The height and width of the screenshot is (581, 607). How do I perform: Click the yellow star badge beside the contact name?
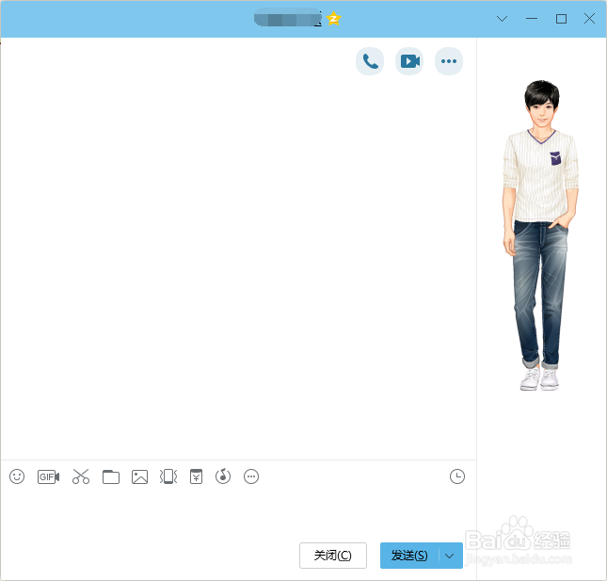[x=333, y=19]
